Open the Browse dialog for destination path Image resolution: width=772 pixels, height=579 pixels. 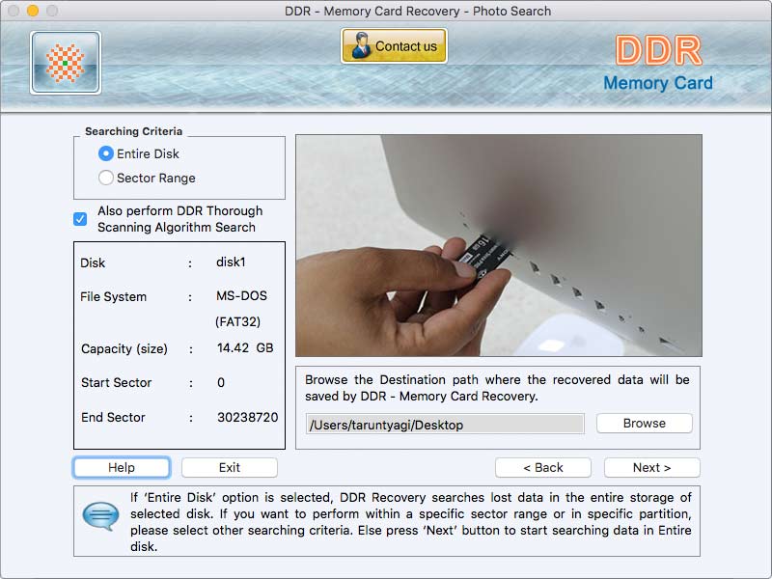(644, 423)
